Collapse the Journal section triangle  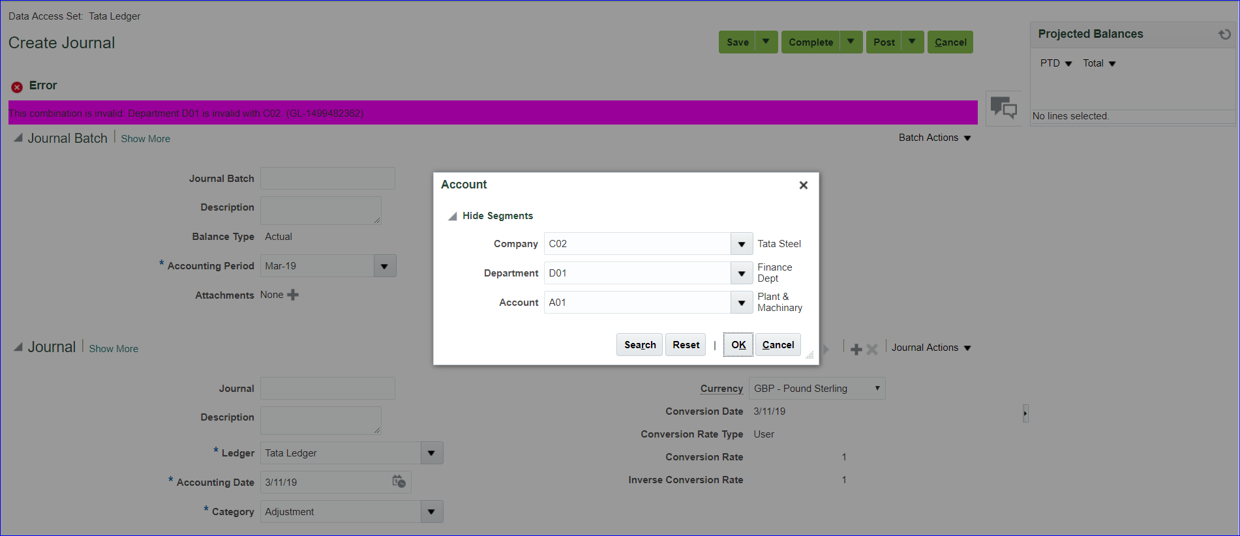point(18,347)
